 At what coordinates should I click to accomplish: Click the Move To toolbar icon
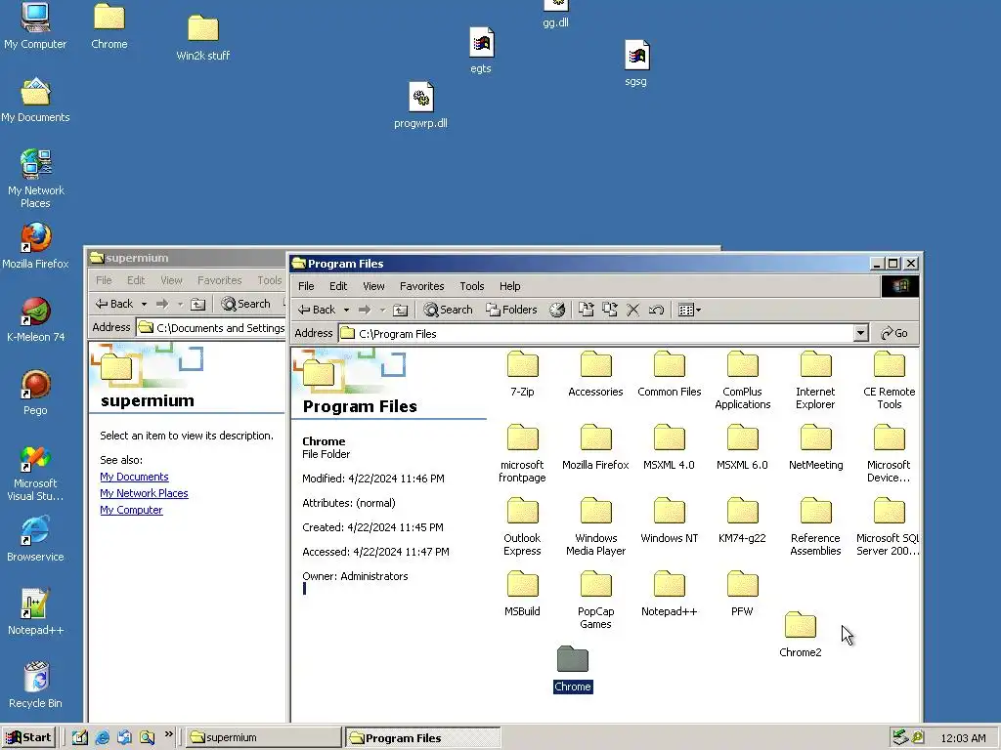[587, 310]
